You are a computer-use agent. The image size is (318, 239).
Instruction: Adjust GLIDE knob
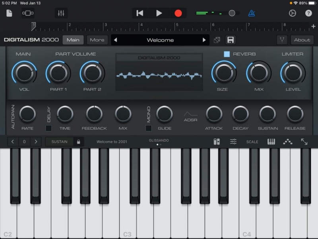(164, 114)
